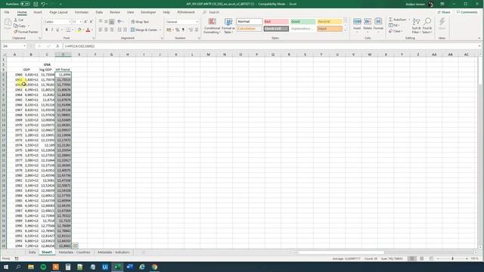Activate the Format Painter

click(x=26, y=32)
